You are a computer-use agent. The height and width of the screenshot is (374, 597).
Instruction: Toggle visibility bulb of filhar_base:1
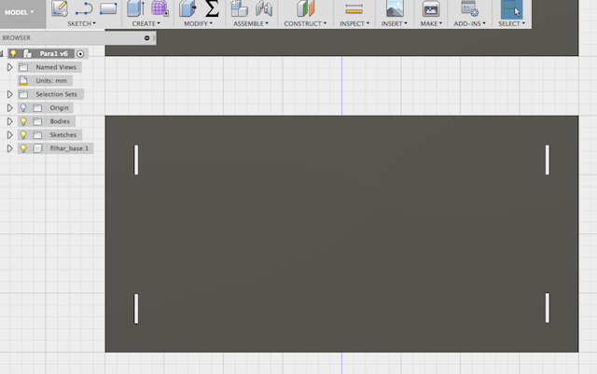23,148
